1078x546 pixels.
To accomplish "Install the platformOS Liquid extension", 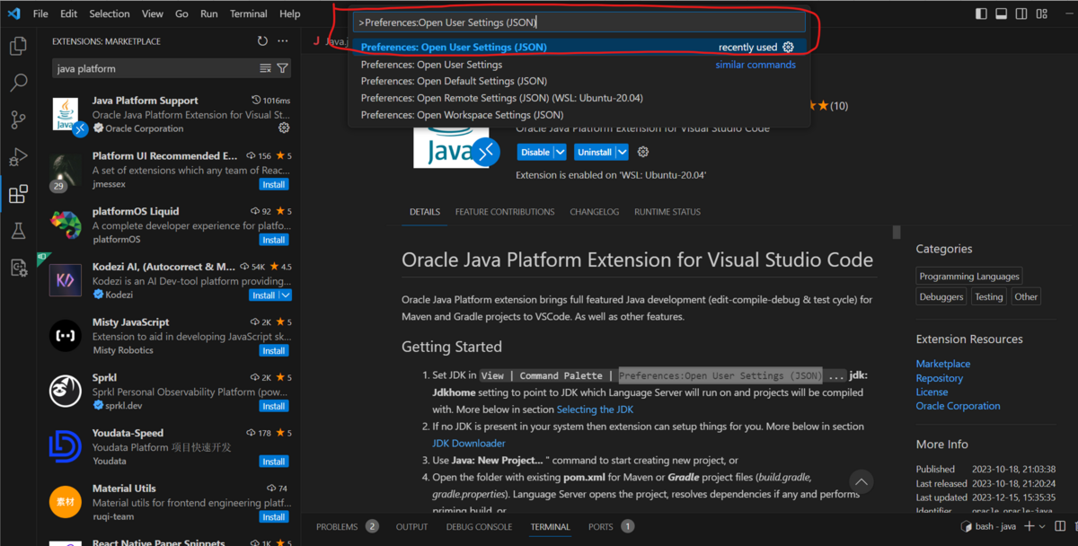I will [x=274, y=240].
